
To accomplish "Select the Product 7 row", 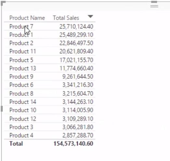I will [49, 26].
